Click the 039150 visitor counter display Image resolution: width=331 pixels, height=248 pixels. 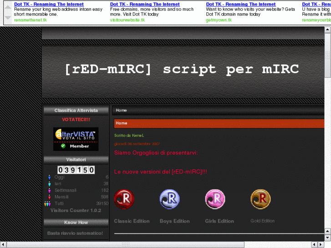tap(76, 170)
